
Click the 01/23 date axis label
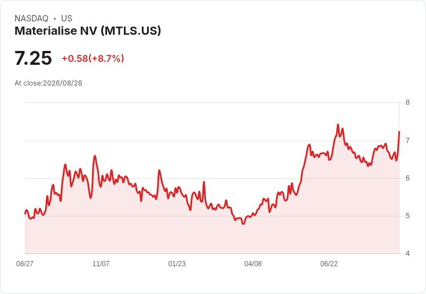(x=177, y=263)
